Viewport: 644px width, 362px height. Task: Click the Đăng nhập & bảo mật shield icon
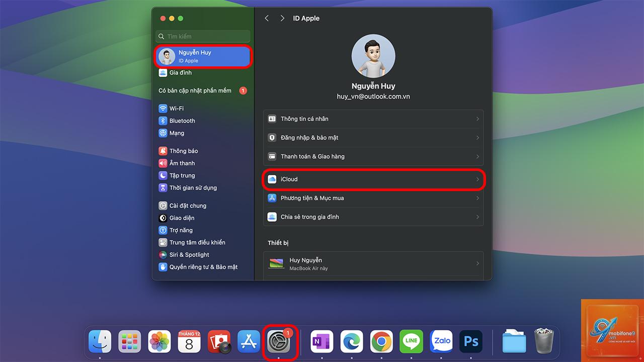click(x=272, y=138)
